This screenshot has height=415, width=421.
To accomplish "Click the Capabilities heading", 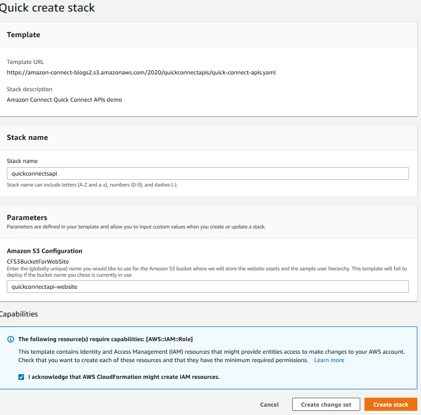I will coord(19,314).
